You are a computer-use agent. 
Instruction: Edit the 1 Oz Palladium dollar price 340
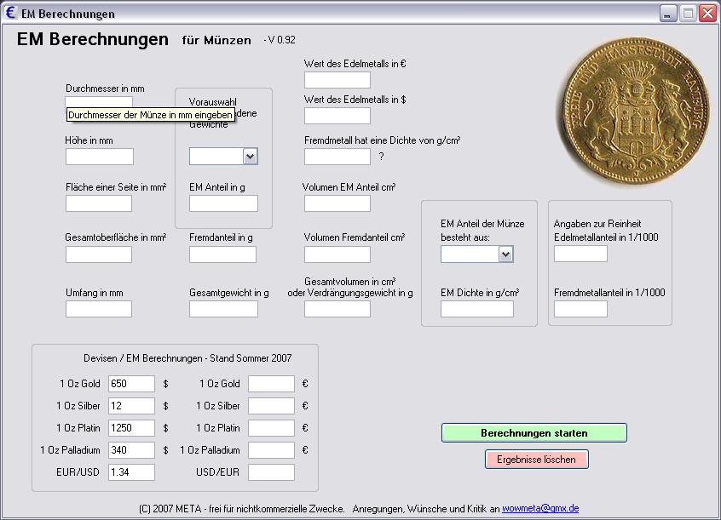coord(131,449)
